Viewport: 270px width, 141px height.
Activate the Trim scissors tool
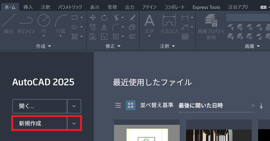click(116, 17)
